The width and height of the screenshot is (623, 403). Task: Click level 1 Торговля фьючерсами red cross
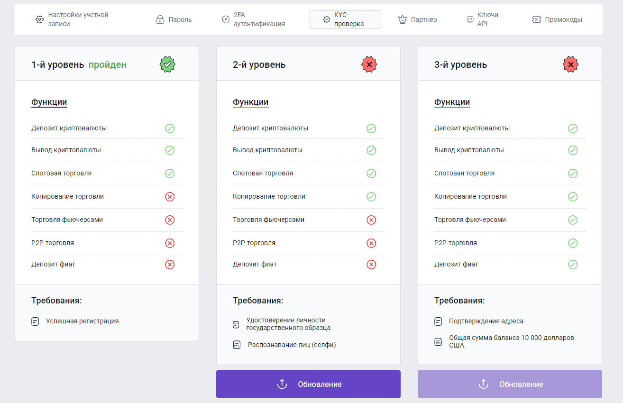point(170,220)
